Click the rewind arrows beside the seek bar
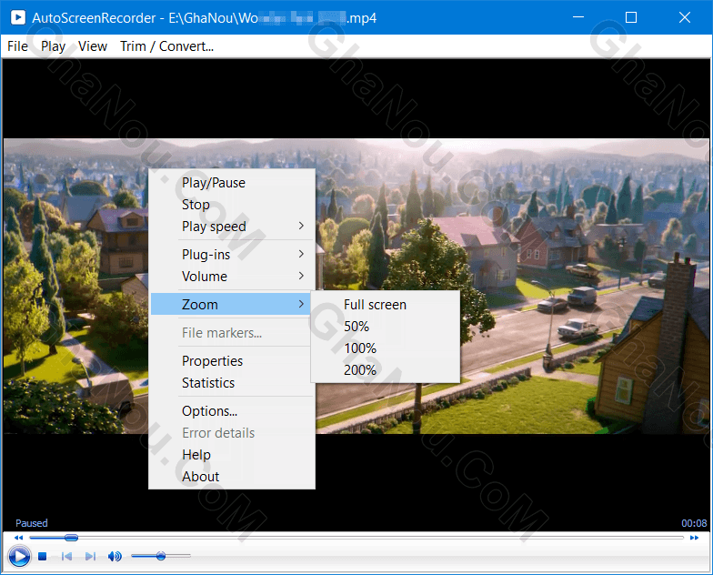This screenshot has width=713, height=575. coord(18,538)
